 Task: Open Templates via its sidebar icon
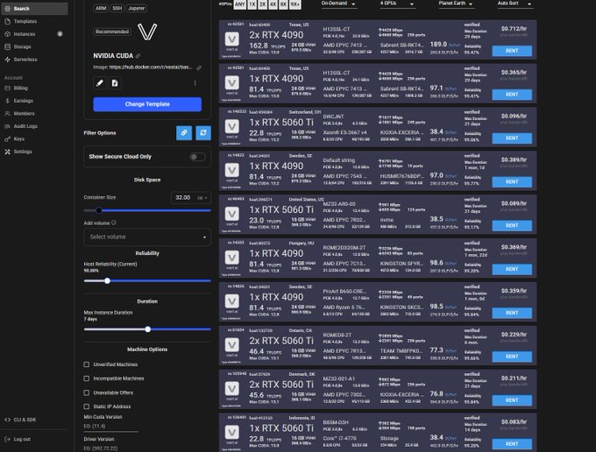pos(7,21)
